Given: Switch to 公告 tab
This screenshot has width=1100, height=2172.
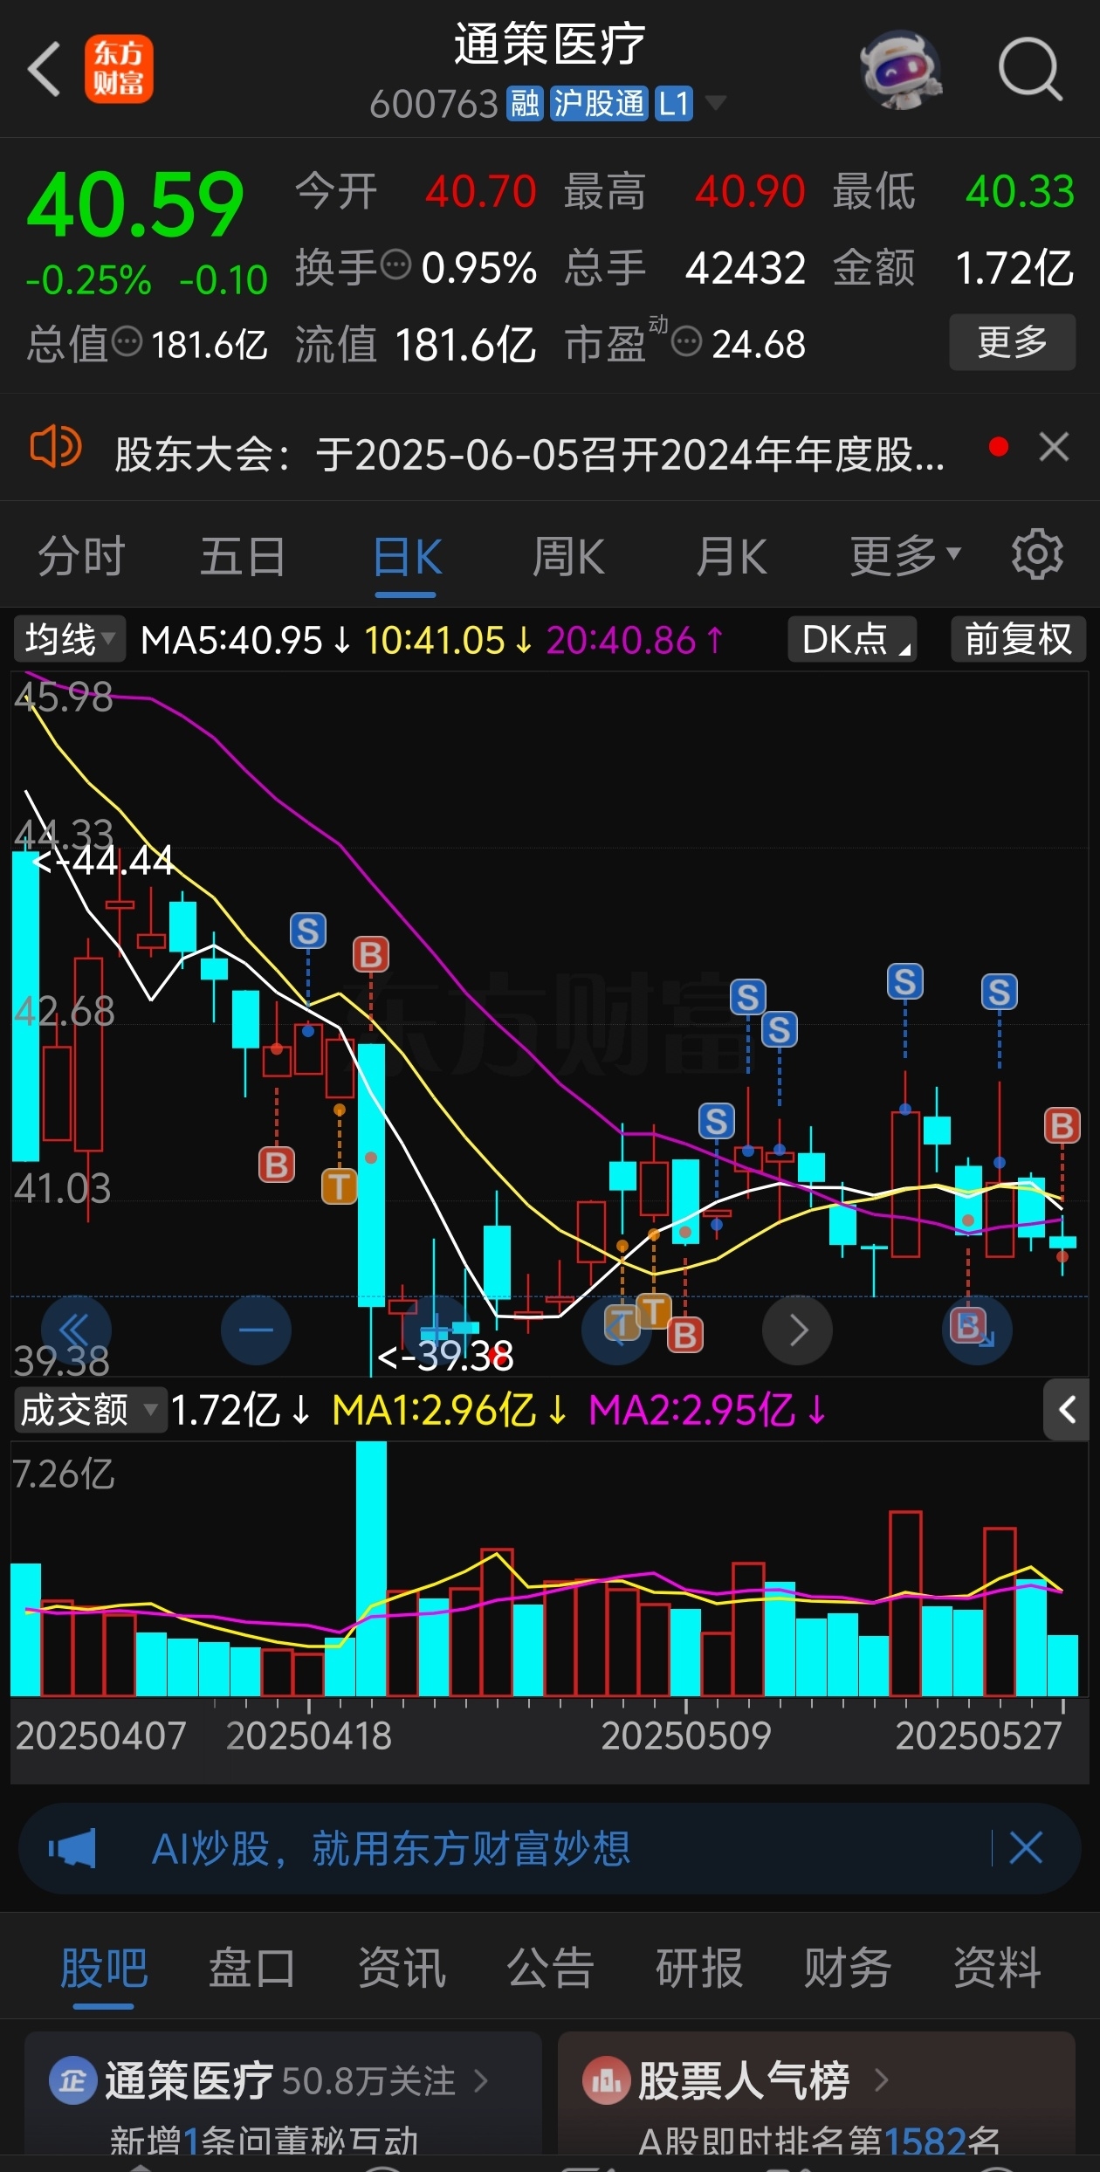Looking at the screenshot, I should pyautogui.click(x=550, y=1968).
